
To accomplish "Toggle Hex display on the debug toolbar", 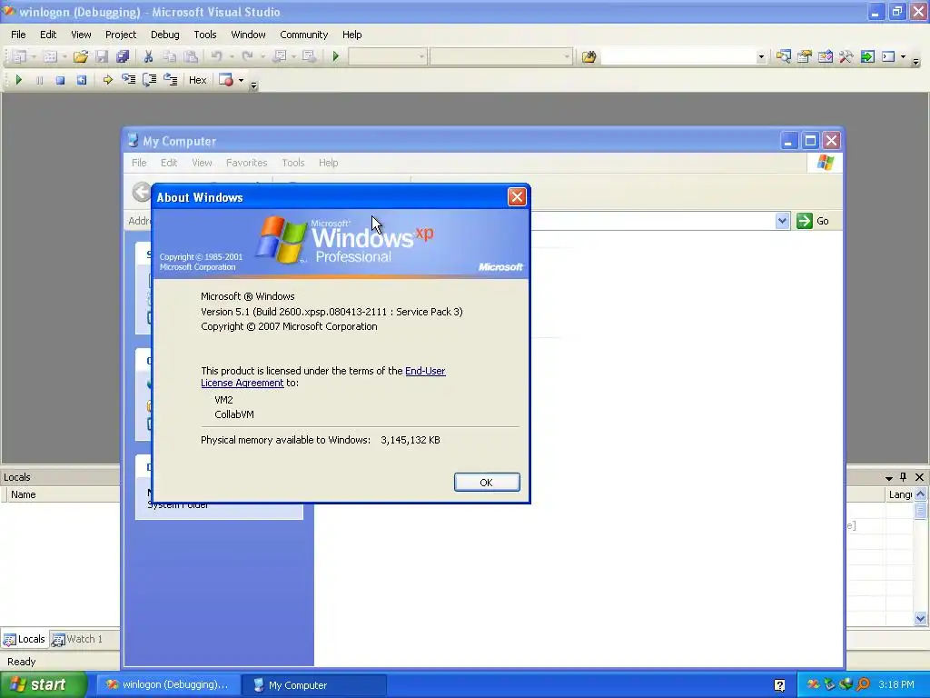I will click(x=197, y=80).
